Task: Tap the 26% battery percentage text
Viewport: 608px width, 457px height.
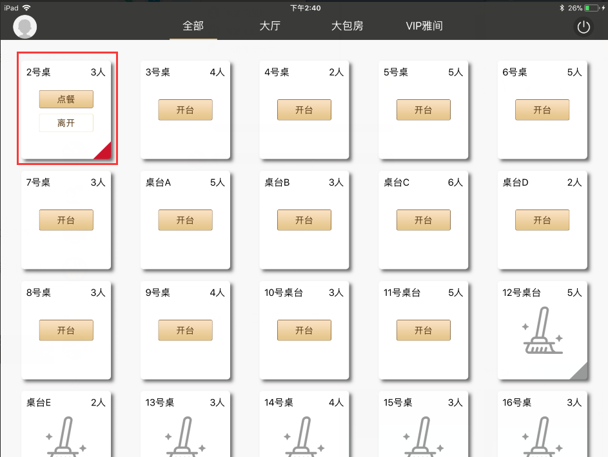Action: 575,8
